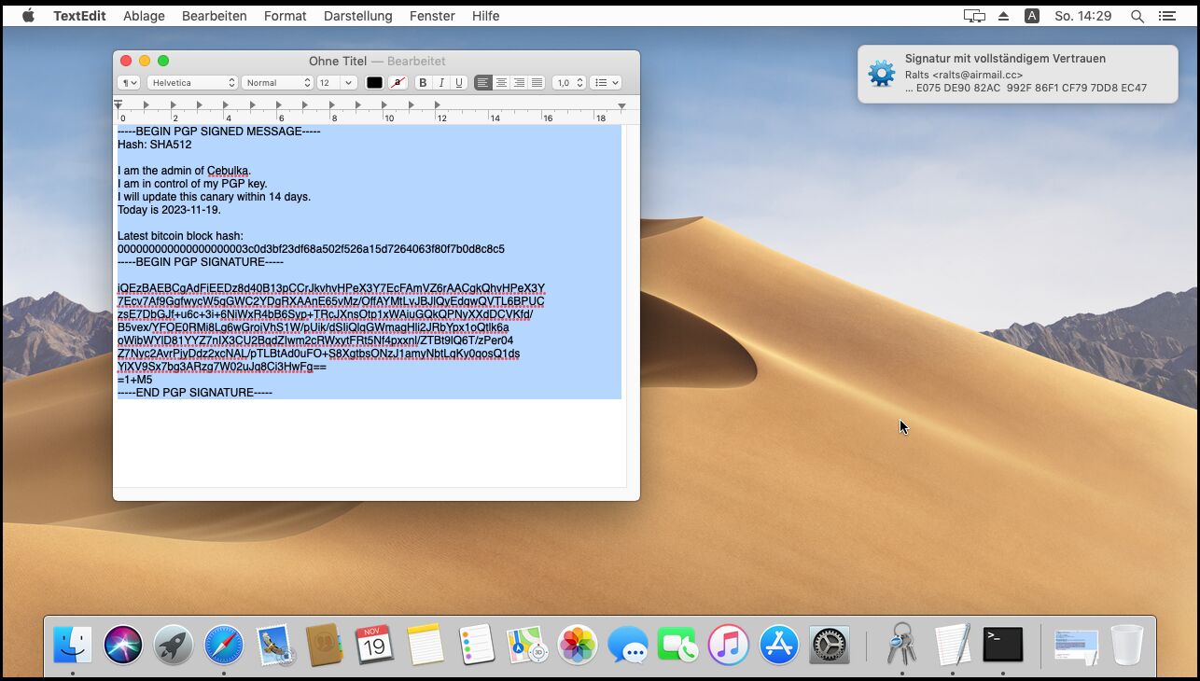This screenshot has width=1200, height=681.
Task: Open the Format menu
Action: [285, 16]
